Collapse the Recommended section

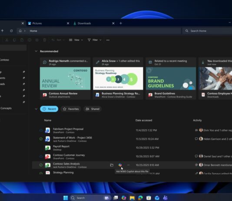click(36, 51)
